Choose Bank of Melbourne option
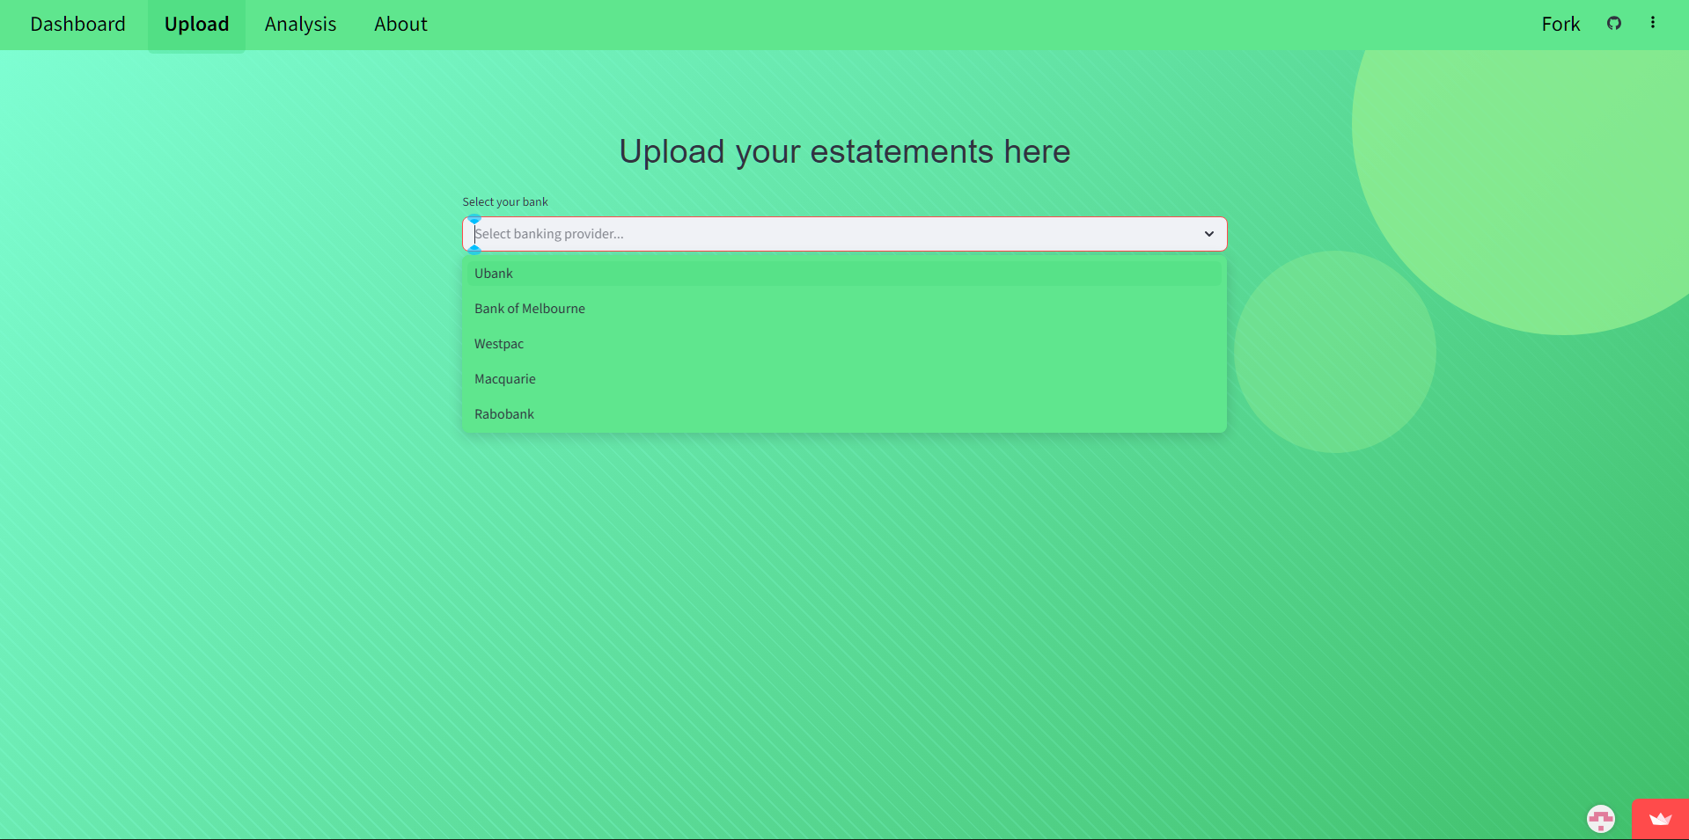 [844, 309]
